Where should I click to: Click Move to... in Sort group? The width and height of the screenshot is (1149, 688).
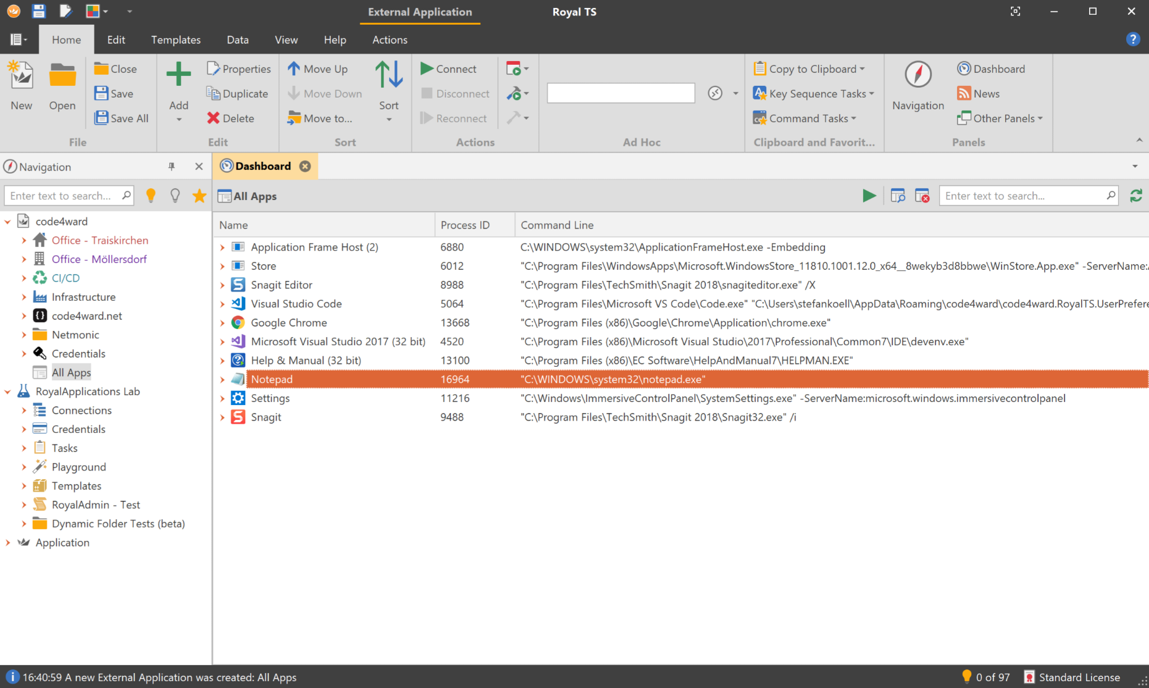pos(320,118)
